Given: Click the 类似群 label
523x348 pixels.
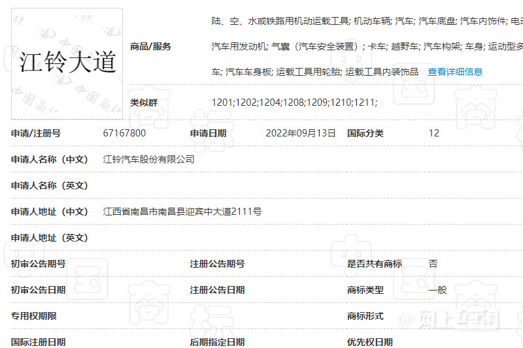Looking at the screenshot, I should pos(144,103).
